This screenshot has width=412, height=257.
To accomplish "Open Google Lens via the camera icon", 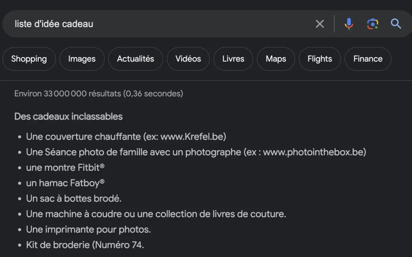I will coord(373,23).
